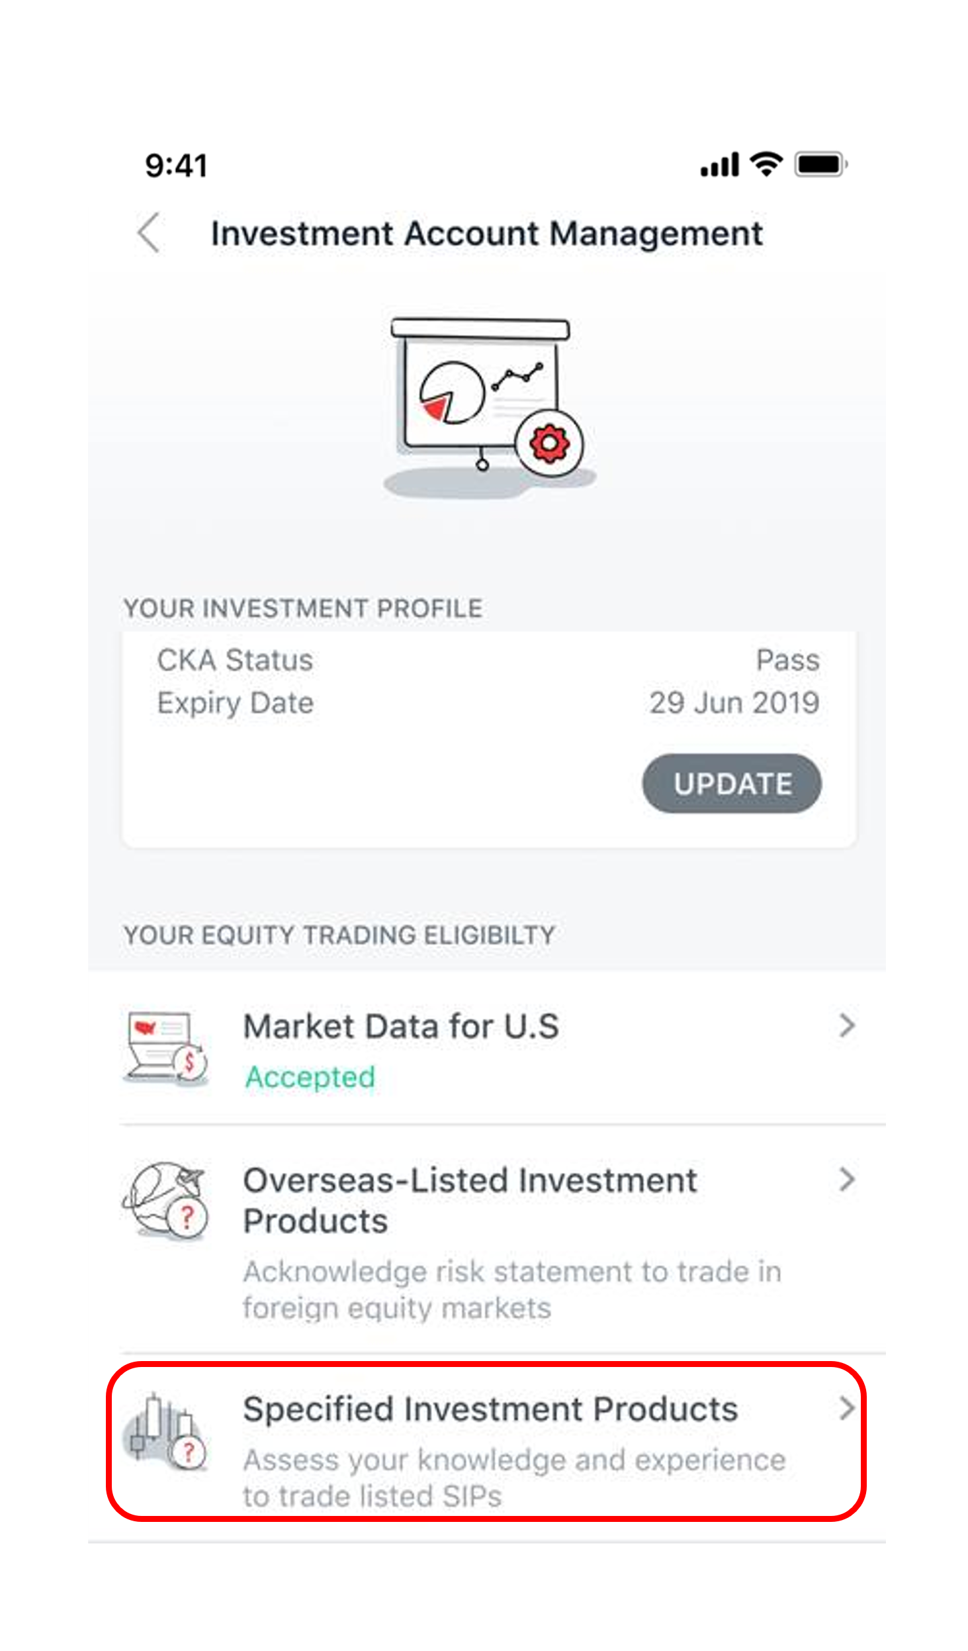Tap the battery indicator icon
This screenshot has height=1651, width=968.
(821, 164)
